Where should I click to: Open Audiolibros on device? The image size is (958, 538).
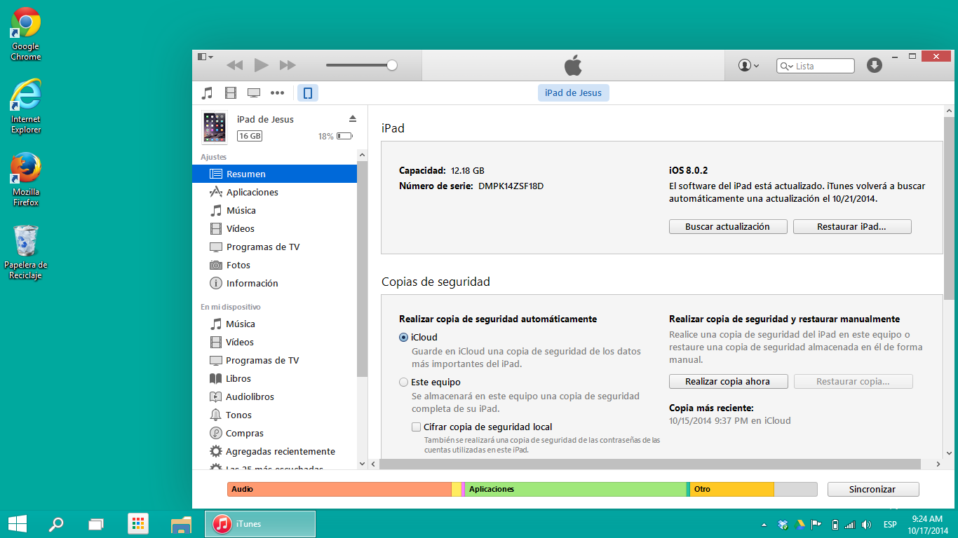[x=274, y=396]
